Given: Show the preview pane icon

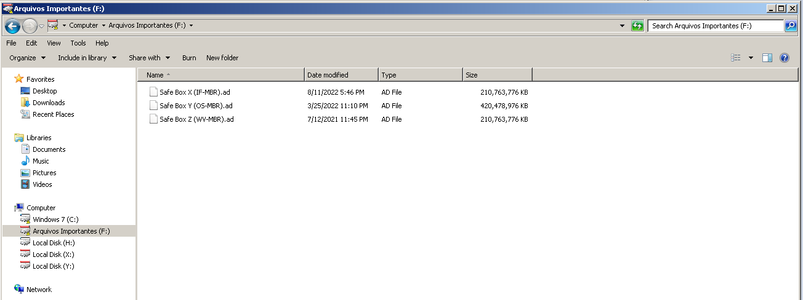Looking at the screenshot, I should tap(767, 58).
